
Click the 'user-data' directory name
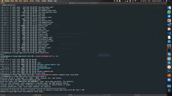click(41, 73)
